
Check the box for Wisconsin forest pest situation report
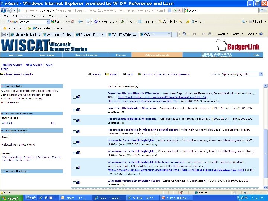tap(74, 182)
